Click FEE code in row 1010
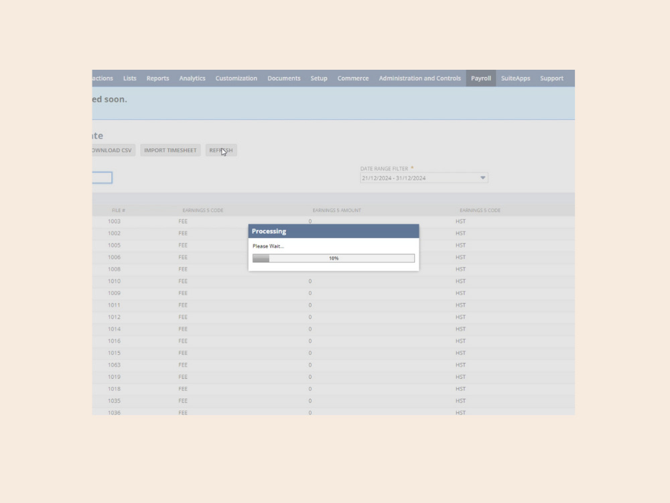Viewport: 670px width, 503px height. (x=183, y=281)
